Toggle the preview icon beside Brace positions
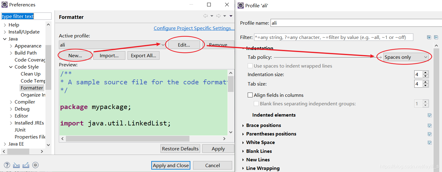This screenshot has height=172, width=442. pyautogui.click(x=430, y=125)
